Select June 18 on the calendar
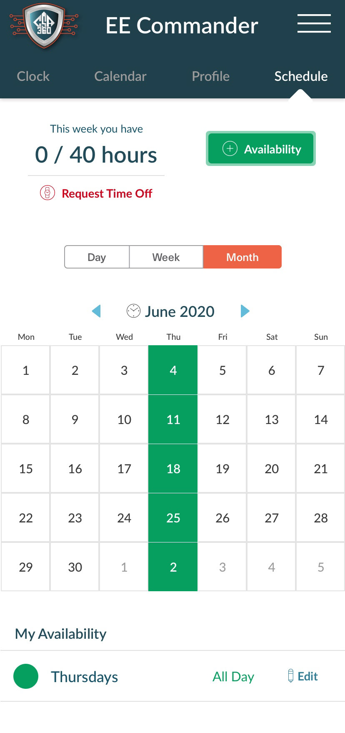 point(173,469)
